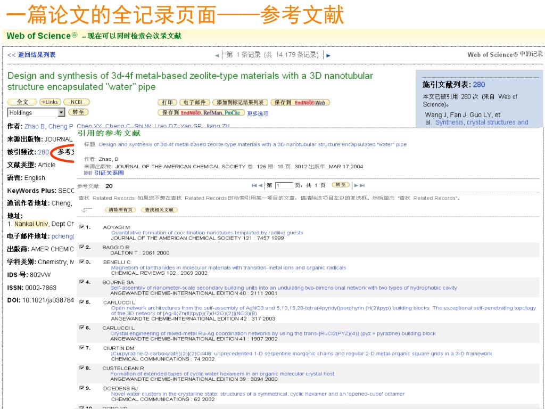Image resolution: width=545 pixels, height=409 pixels.
Task: Click the Nankai Univ address link
Action: click(x=31, y=224)
